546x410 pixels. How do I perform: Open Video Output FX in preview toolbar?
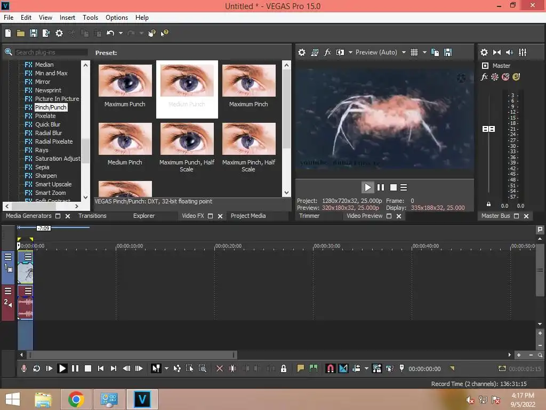[327, 52]
